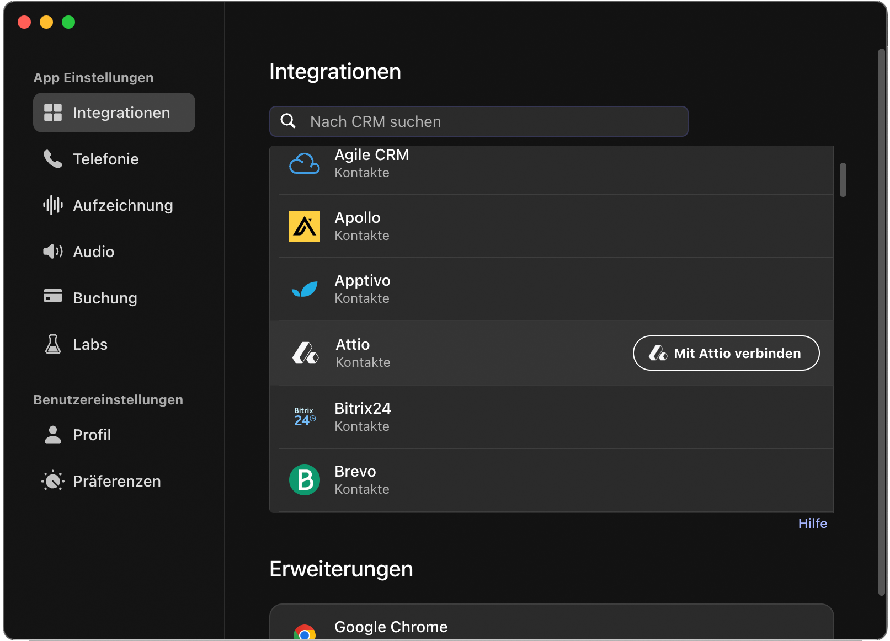This screenshot has width=890, height=641.
Task: Click the Profil person icon
Action: tap(53, 435)
